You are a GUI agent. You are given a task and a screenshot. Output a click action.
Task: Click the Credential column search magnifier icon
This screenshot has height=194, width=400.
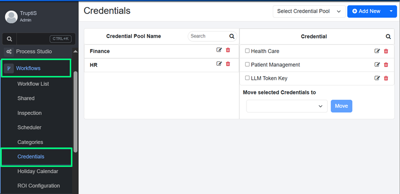(388, 37)
